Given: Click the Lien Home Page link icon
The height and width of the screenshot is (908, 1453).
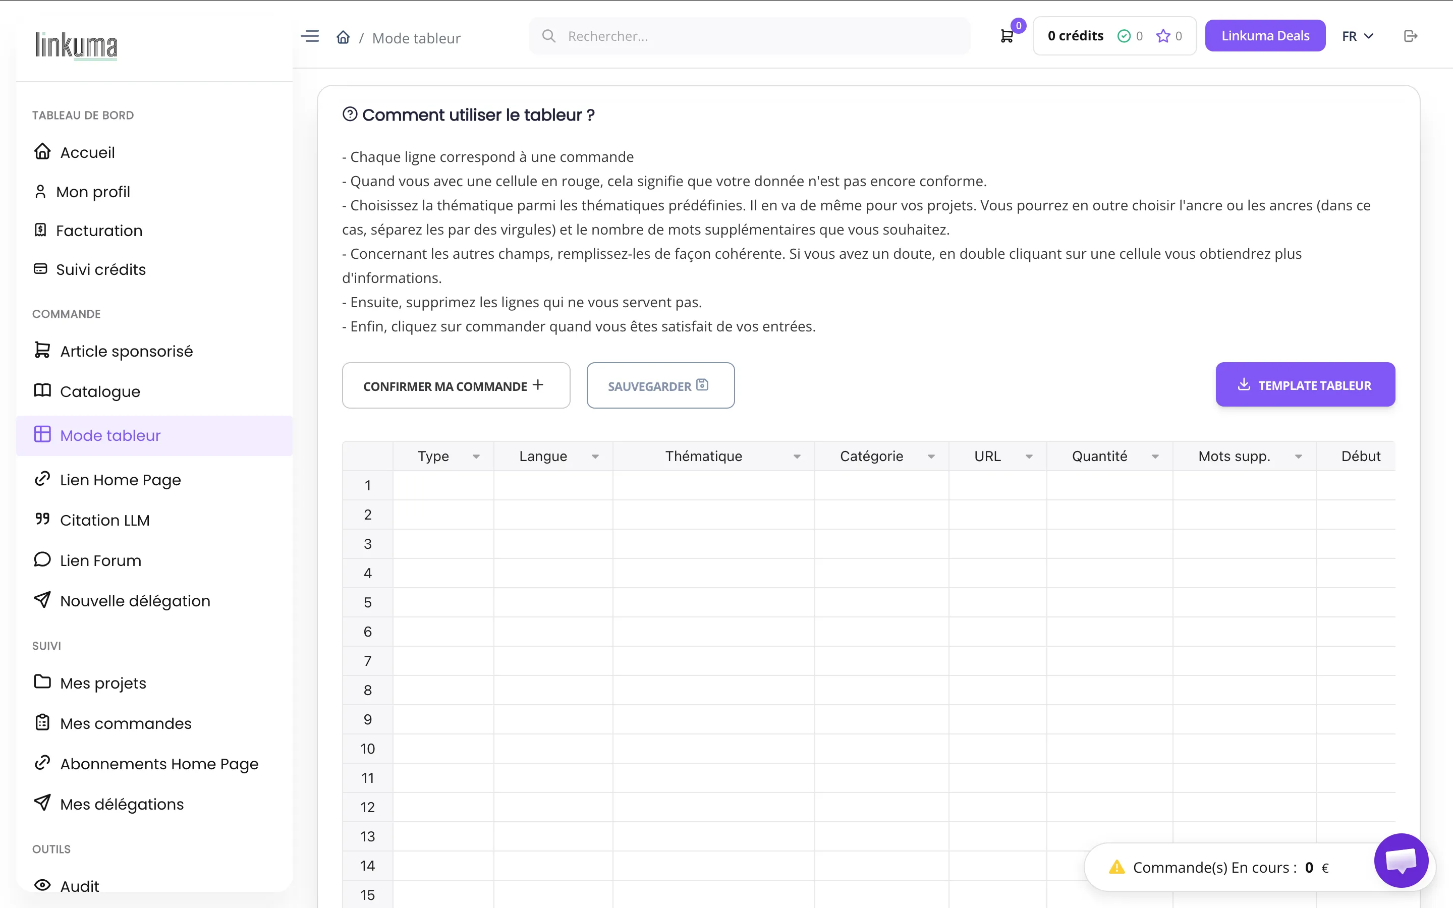Looking at the screenshot, I should click(42, 479).
